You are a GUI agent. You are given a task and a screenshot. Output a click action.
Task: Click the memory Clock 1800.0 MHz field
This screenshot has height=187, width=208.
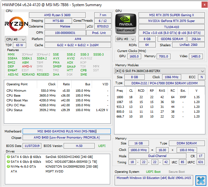click(139, 150)
